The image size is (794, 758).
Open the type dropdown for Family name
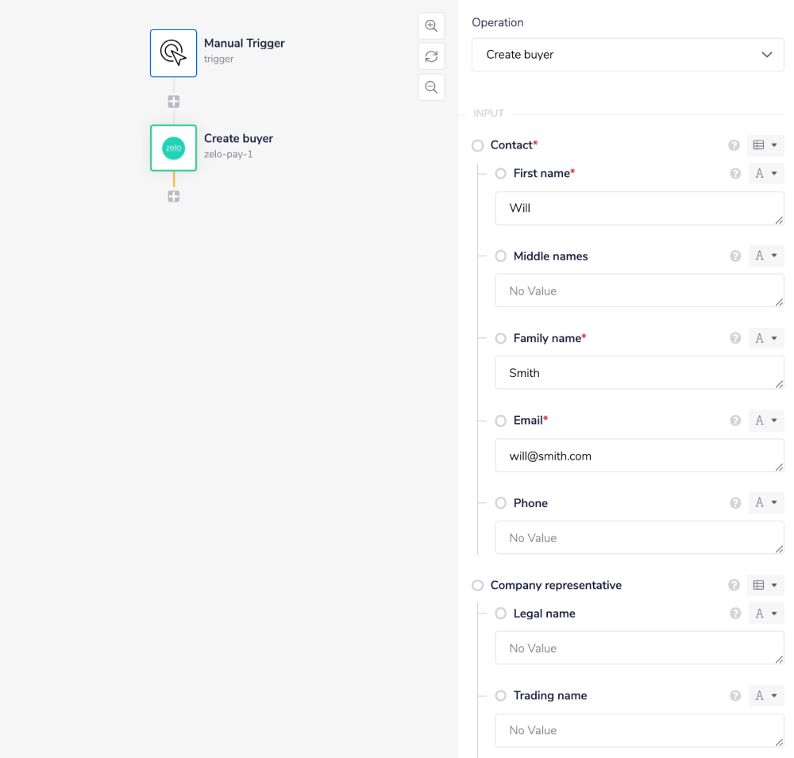pos(765,338)
